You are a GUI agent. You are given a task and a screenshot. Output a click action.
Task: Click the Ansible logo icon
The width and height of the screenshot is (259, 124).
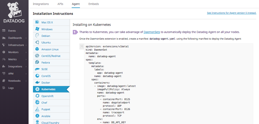click(37, 116)
